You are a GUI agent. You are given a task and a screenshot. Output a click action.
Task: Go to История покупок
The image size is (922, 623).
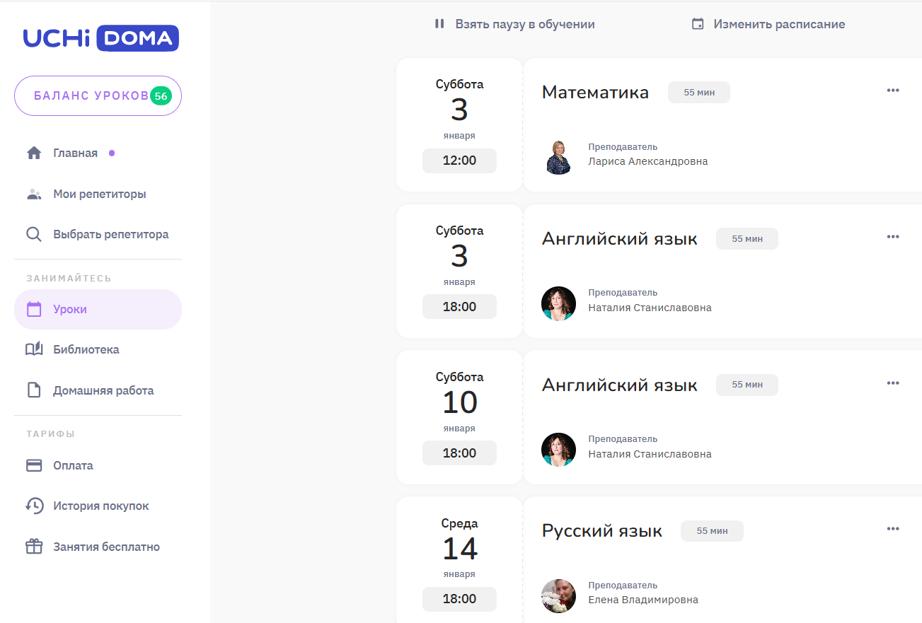click(100, 506)
